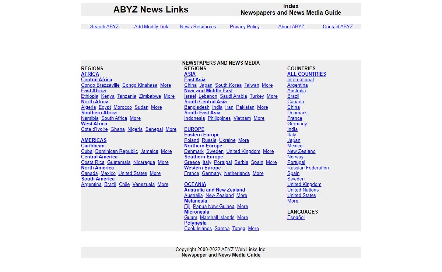This screenshot has width=442, height=272.
Task: Open Guatemala newspapers
Action: point(119,162)
